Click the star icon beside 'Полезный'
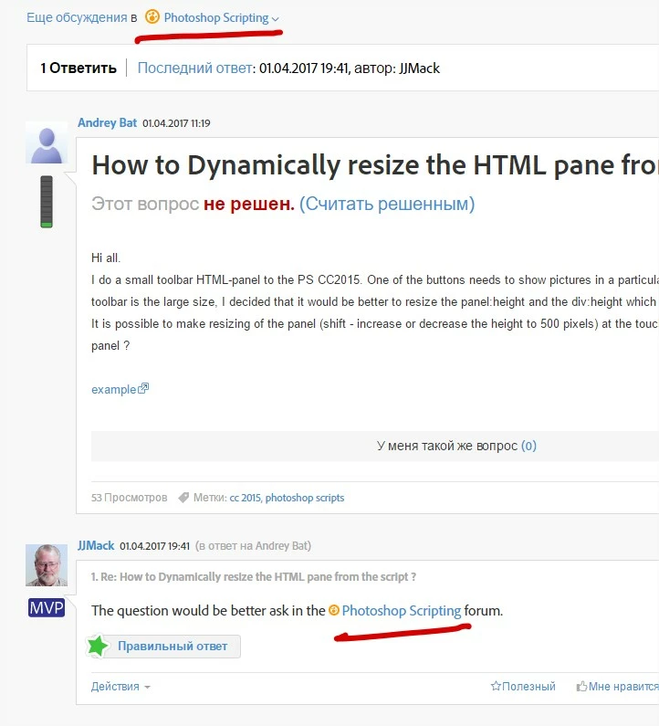Image resolution: width=659 pixels, height=726 pixels. 496,686
